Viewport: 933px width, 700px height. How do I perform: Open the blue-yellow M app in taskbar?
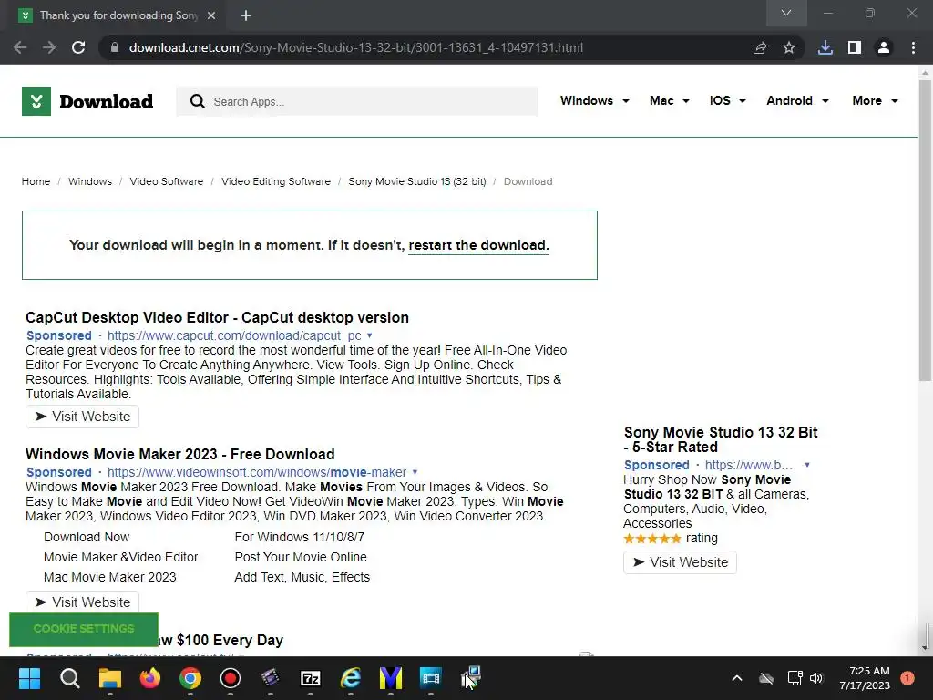391,678
